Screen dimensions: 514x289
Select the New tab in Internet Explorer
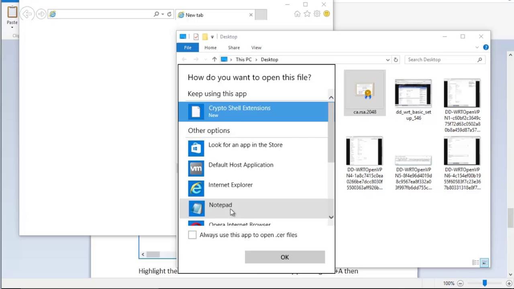(215, 15)
